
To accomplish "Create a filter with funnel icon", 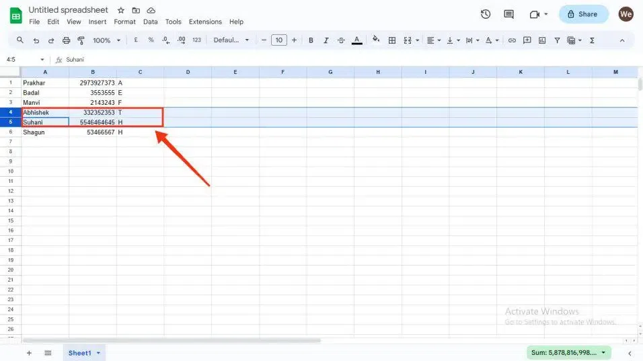I will [x=557, y=40].
